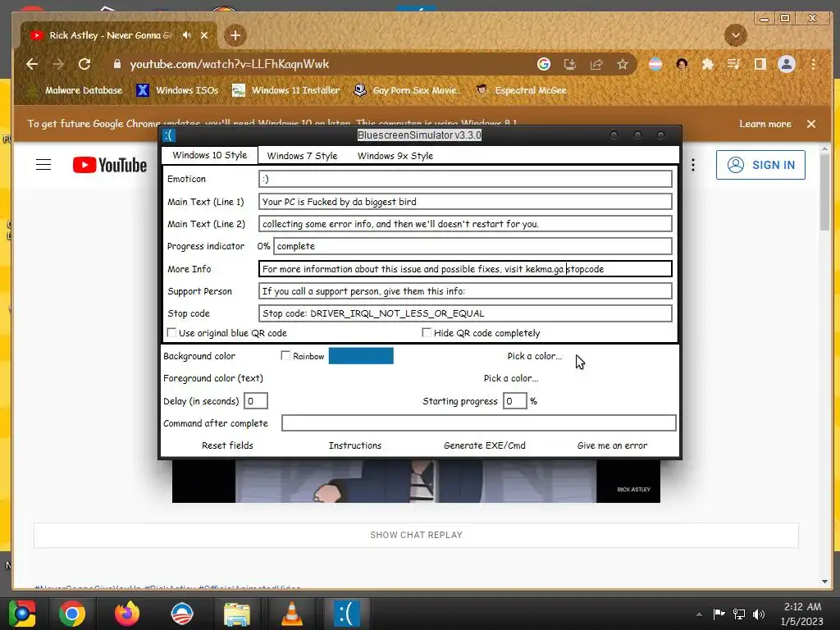Screen dimensions: 840x630
Task: Click the Main Text Line 1 field
Action: (465, 202)
